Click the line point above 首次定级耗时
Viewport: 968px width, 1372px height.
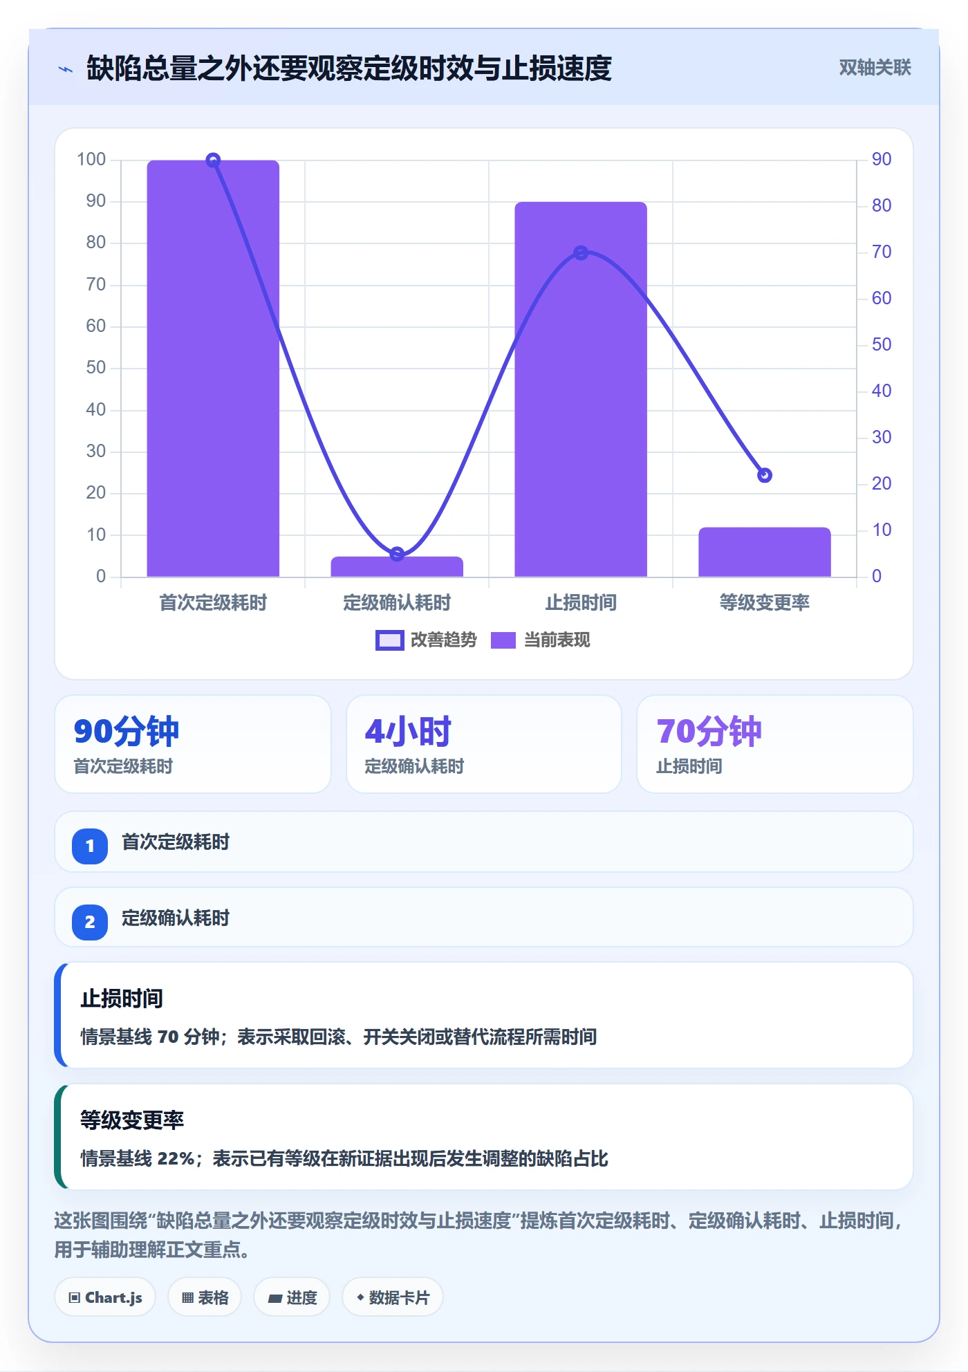213,160
